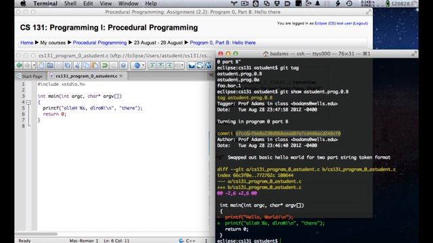Image resolution: width=433 pixels, height=243 pixels.
Task: Click the last blue icon at toolbar's right end
Action: tap(208, 65)
